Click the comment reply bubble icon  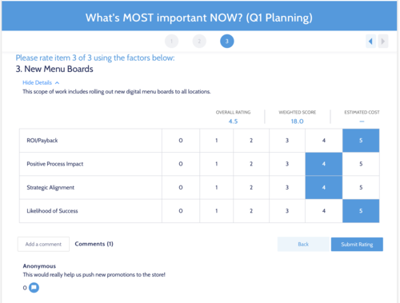(34, 288)
